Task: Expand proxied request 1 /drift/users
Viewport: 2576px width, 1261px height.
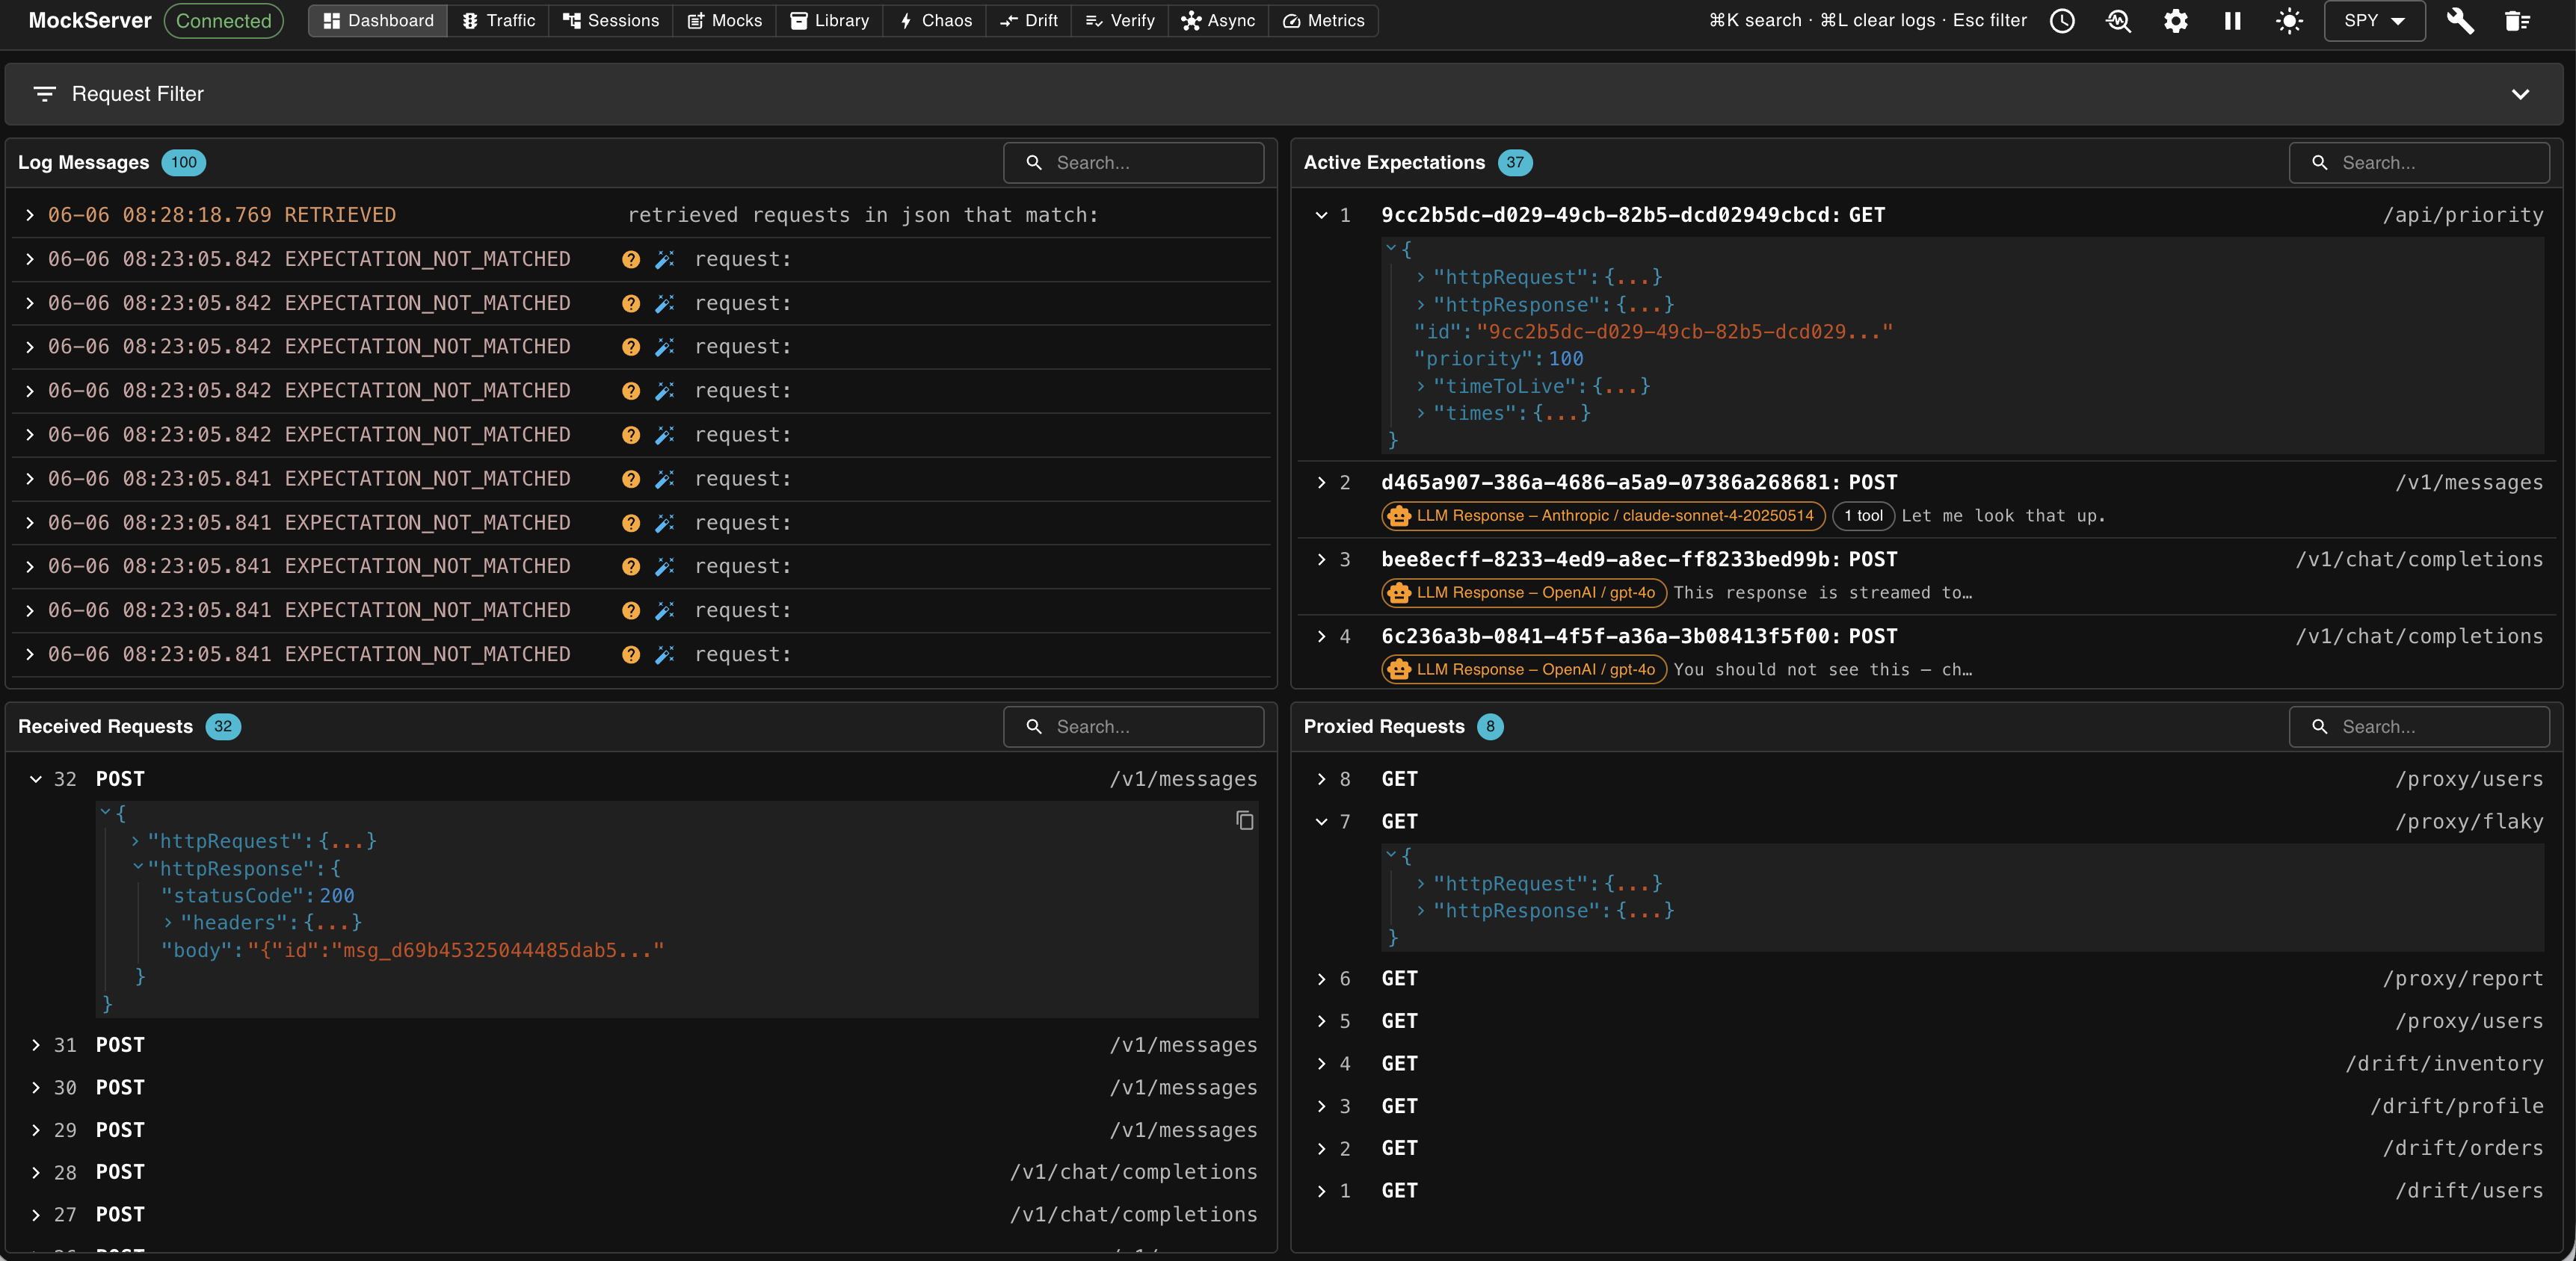Action: click(1321, 1191)
